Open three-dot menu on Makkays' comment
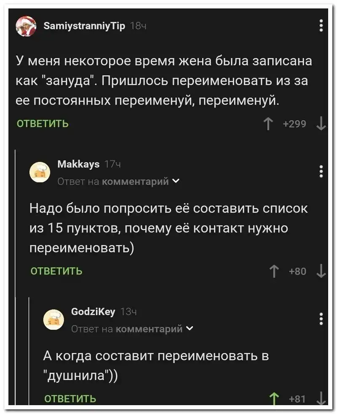Screen dimensions: 337x414 tap(321, 171)
